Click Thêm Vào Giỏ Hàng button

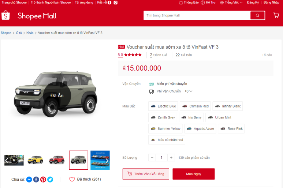coord(146,174)
